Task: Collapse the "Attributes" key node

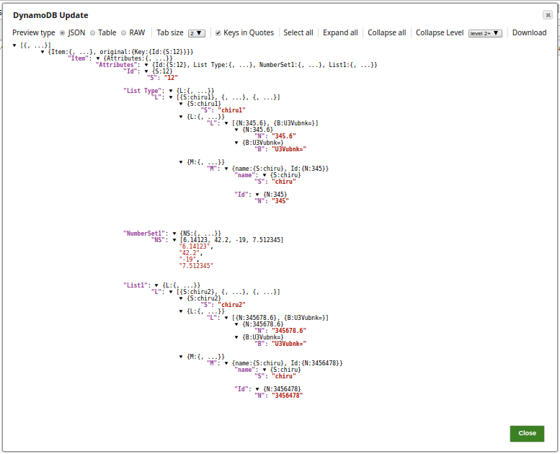Action: coord(146,65)
